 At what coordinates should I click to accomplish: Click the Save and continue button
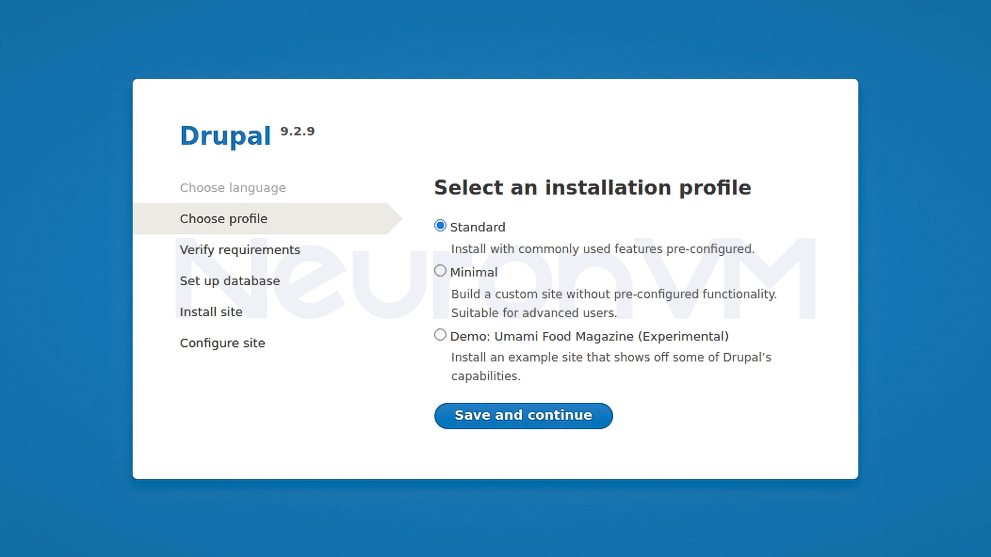point(523,416)
